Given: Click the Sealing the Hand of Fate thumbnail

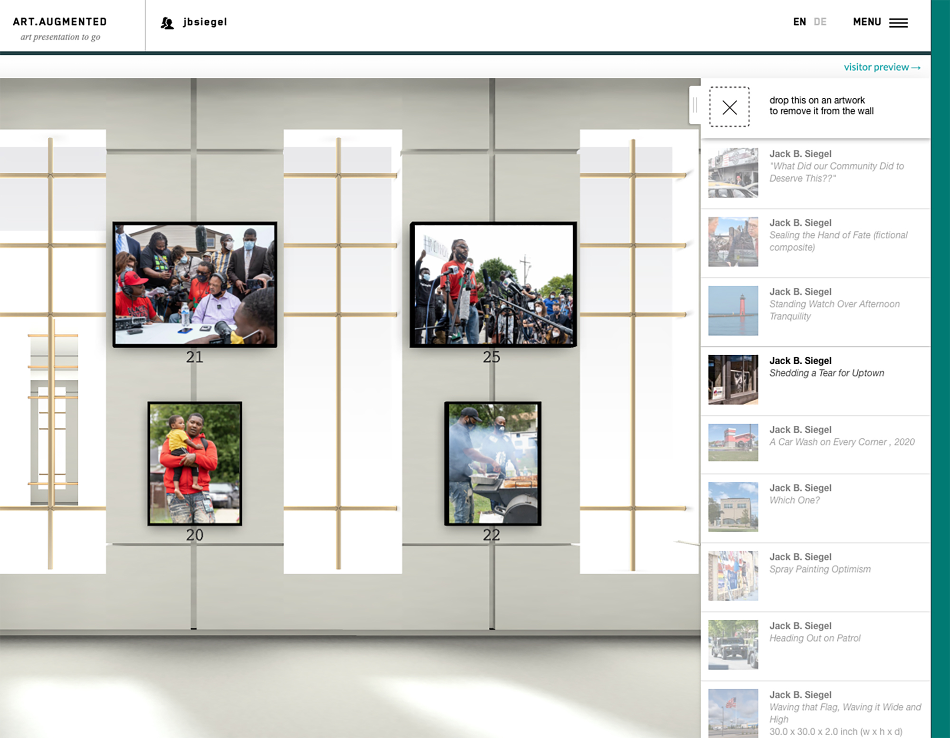Looking at the screenshot, I should pos(733,242).
